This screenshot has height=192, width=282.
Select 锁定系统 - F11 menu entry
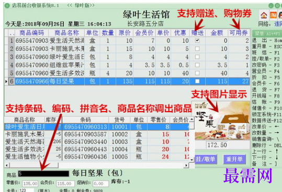tap(267, 114)
